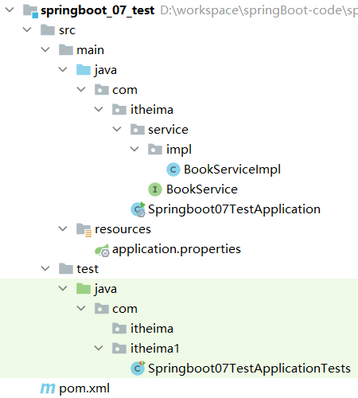Image resolution: width=358 pixels, height=398 pixels.
Task: Collapse the service package arrow
Action: click(x=117, y=130)
